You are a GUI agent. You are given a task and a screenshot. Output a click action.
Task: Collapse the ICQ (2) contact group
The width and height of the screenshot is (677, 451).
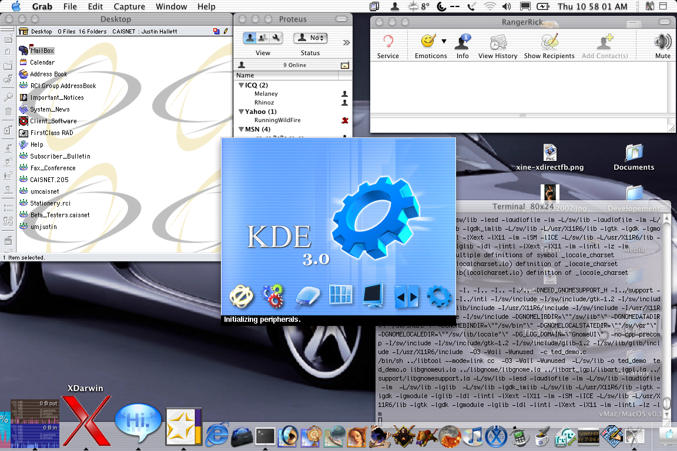(242, 86)
